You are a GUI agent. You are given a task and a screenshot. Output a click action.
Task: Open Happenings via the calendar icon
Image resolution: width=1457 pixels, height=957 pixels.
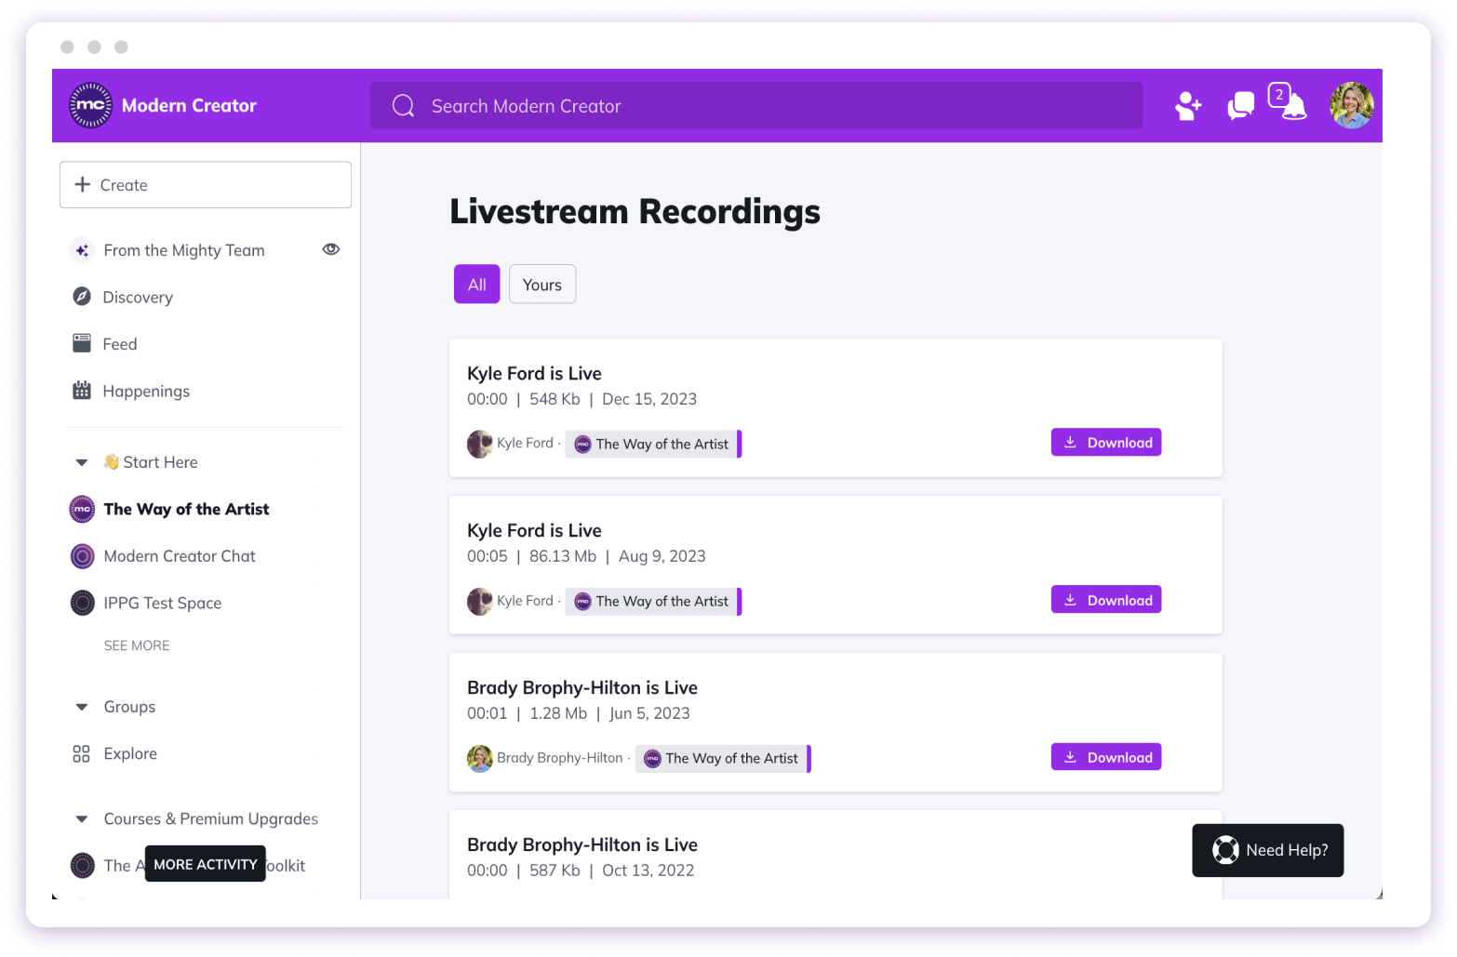pos(82,391)
